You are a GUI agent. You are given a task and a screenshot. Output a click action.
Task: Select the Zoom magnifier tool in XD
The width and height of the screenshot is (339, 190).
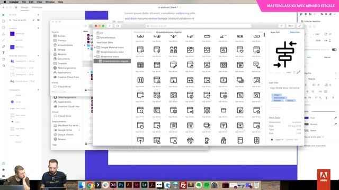click(3, 65)
